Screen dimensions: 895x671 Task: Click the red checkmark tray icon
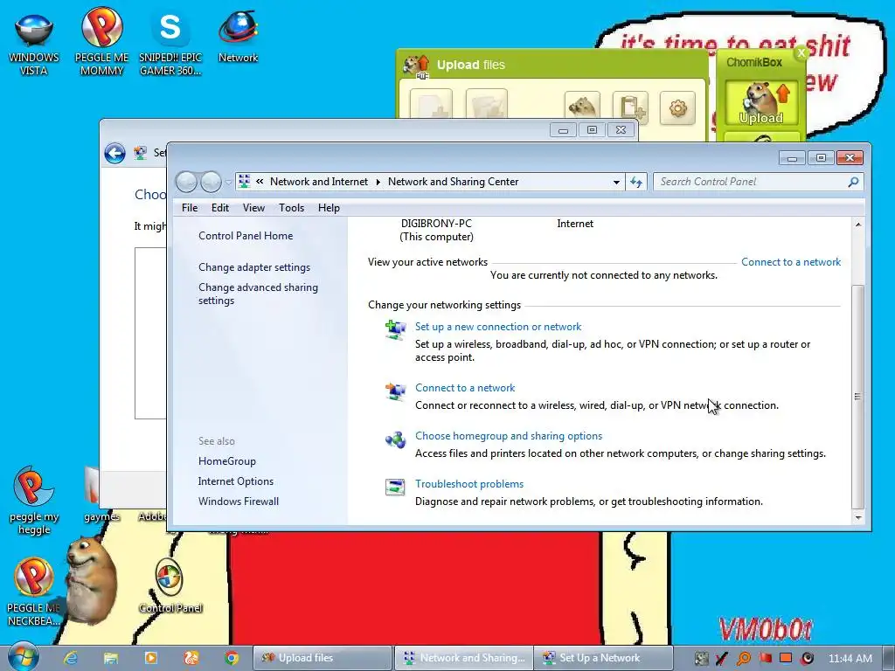click(x=721, y=659)
